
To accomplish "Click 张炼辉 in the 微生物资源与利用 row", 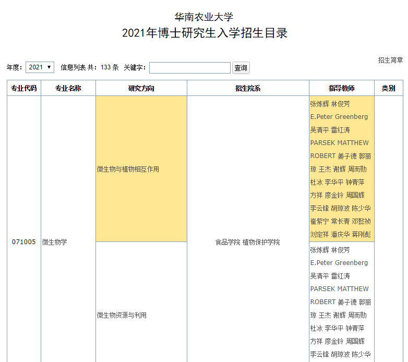I will click(319, 250).
